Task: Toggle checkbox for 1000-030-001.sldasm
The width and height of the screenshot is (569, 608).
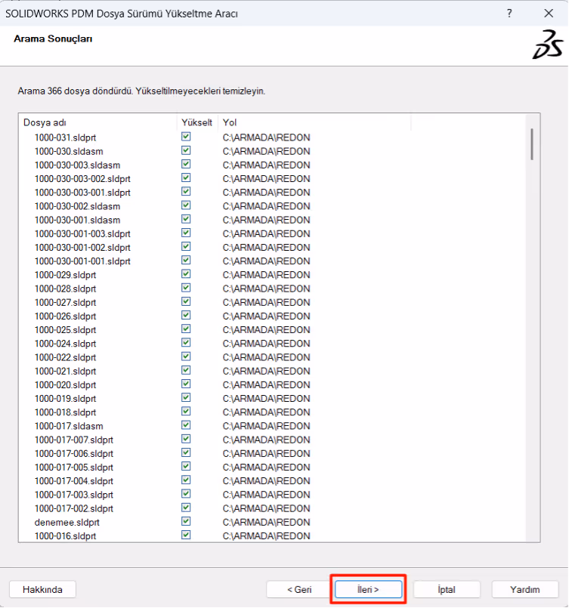Action: click(x=186, y=219)
